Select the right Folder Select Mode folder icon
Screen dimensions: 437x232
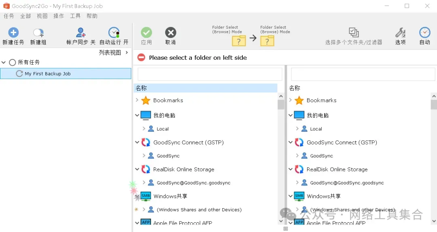tap(267, 41)
